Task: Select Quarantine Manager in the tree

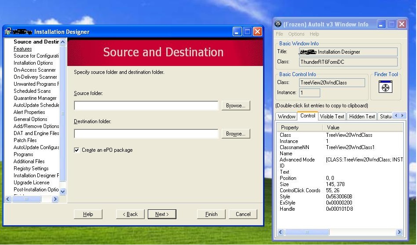Action: point(35,98)
